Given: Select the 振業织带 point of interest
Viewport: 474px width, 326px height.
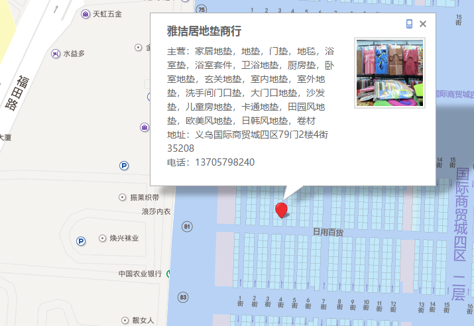Looking at the screenshot, I should click(x=122, y=197).
